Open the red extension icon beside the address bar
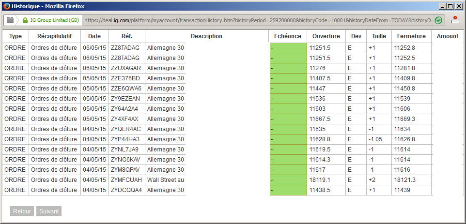 [455, 20]
